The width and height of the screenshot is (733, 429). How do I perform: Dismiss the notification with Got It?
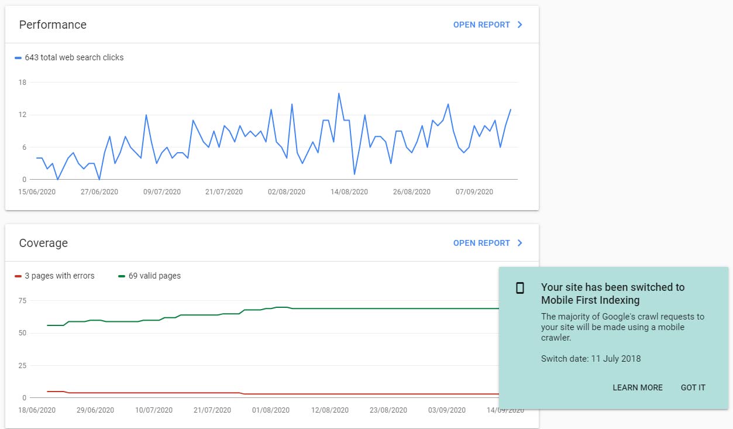pos(693,387)
